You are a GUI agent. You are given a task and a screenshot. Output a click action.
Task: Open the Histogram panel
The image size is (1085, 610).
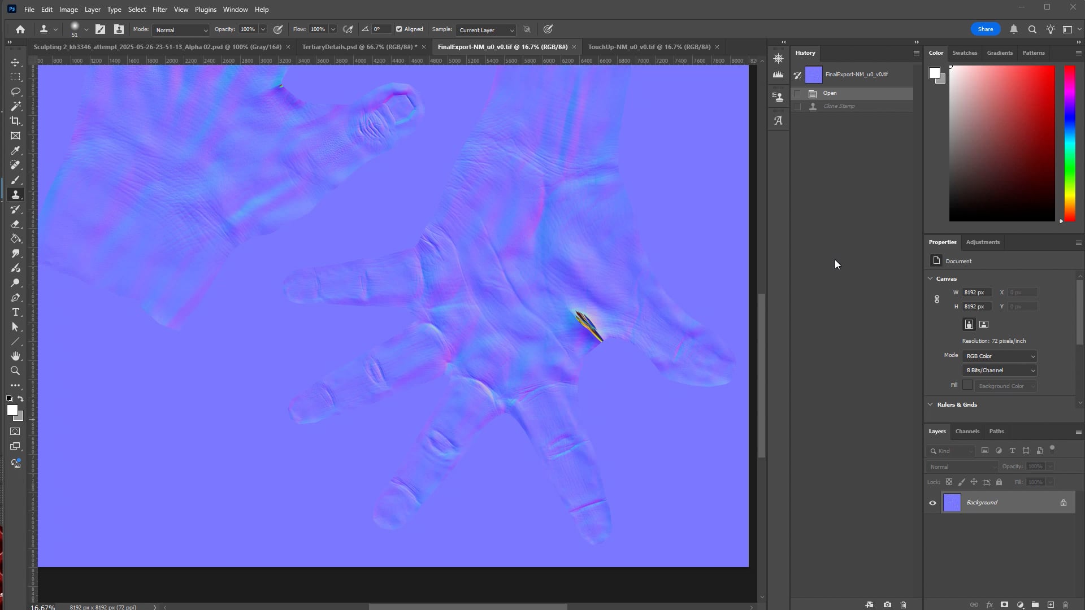778,75
